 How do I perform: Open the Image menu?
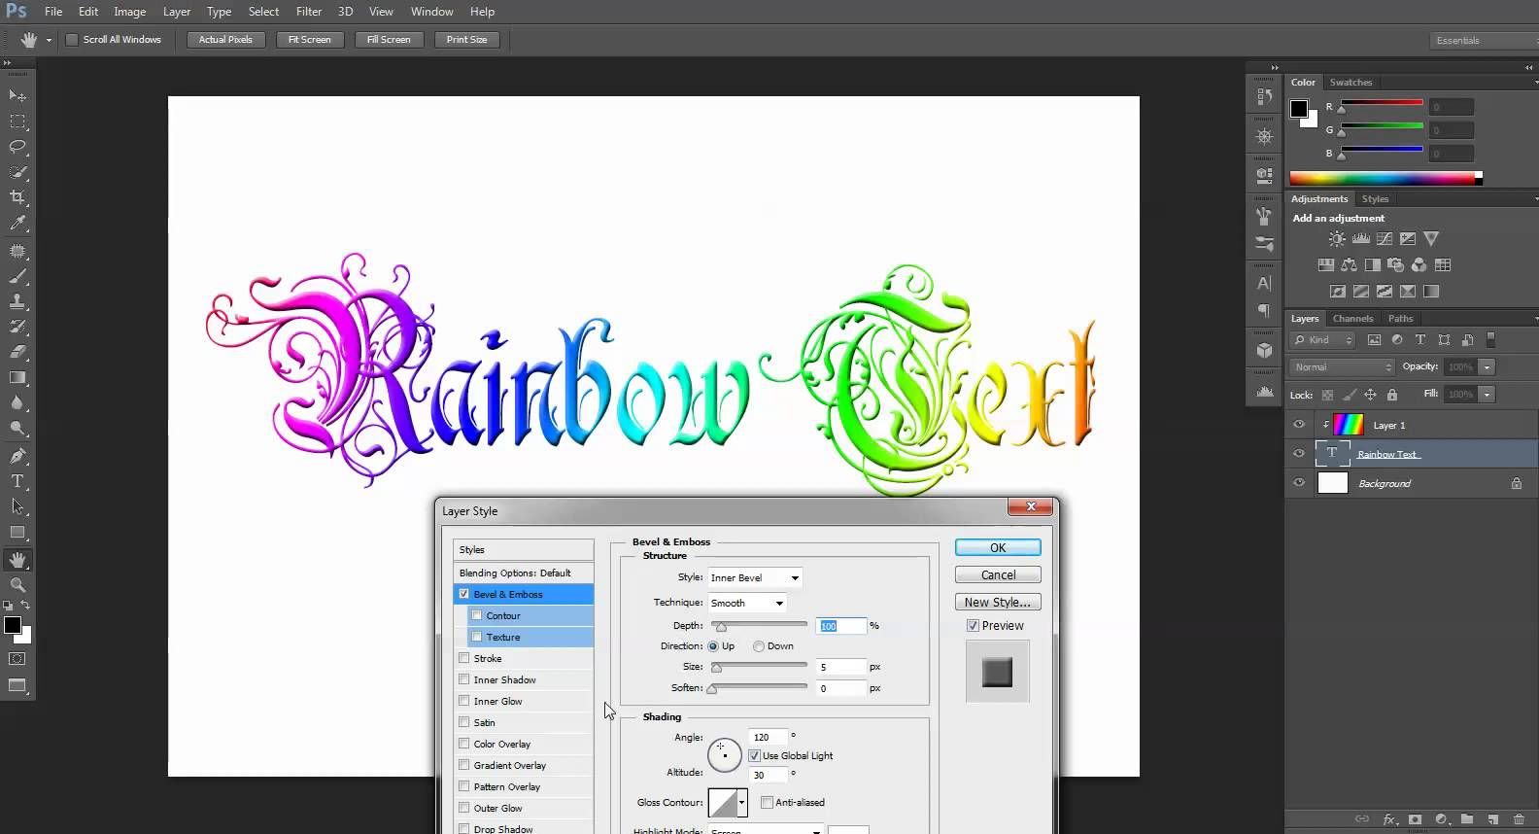(x=129, y=12)
